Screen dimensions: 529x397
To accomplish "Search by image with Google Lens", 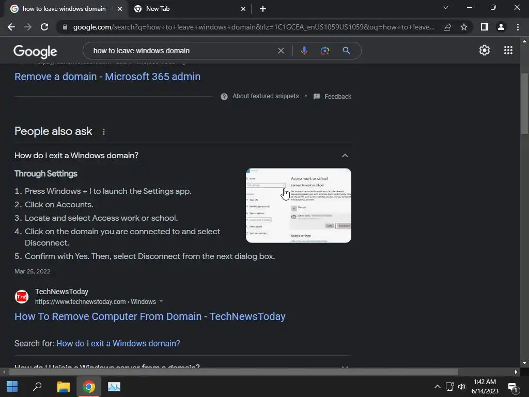I will coord(325,51).
